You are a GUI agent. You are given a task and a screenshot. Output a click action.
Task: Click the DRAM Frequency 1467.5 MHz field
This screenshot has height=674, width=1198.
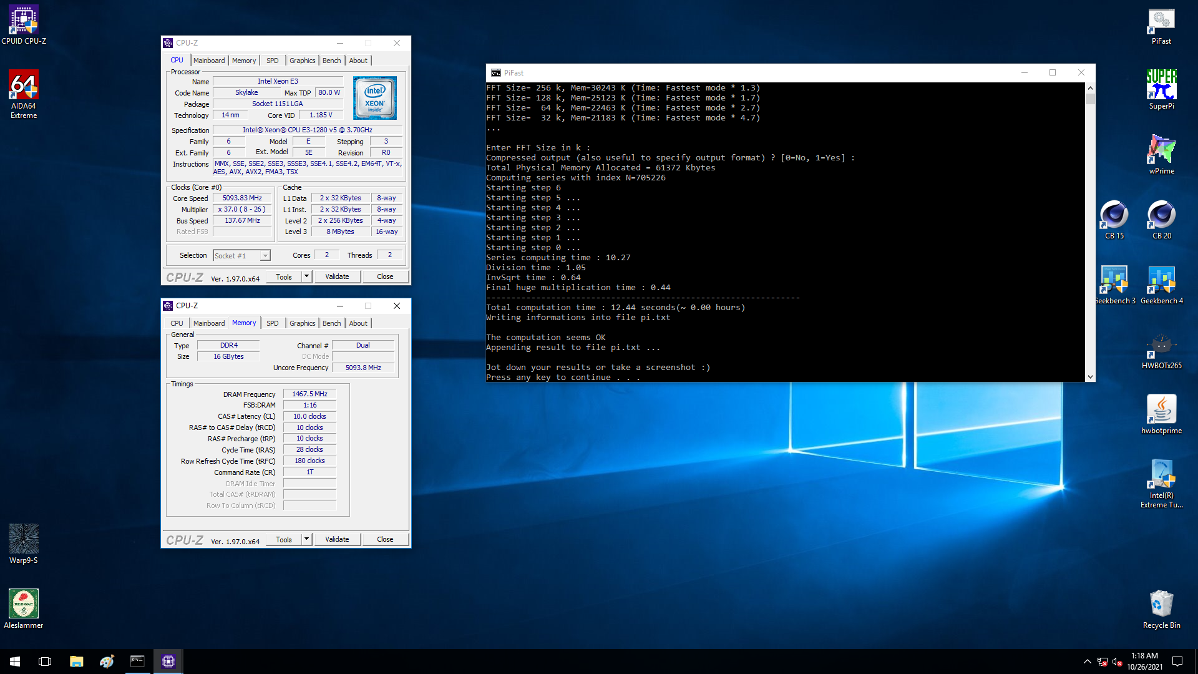(x=309, y=394)
